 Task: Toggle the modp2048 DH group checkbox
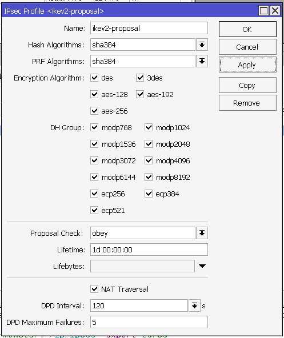149,144
